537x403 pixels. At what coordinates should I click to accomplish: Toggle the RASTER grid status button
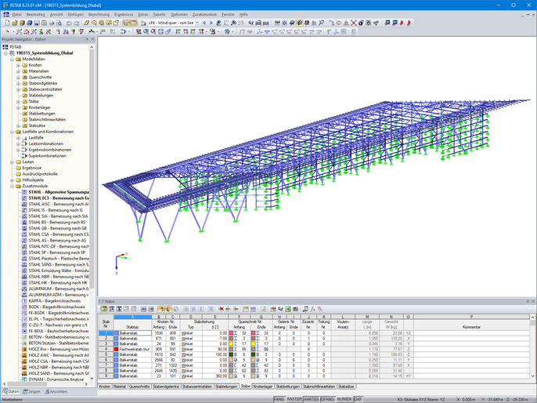pos(294,398)
